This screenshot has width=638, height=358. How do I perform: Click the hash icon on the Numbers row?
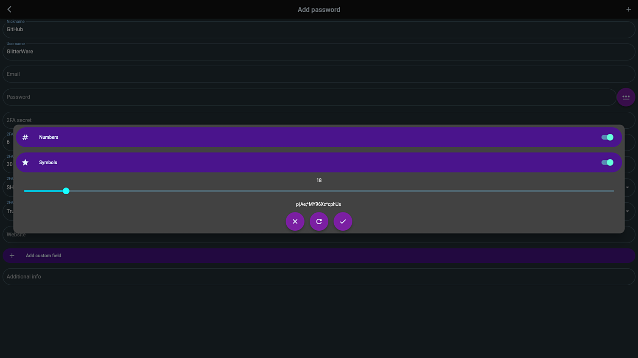click(x=25, y=137)
